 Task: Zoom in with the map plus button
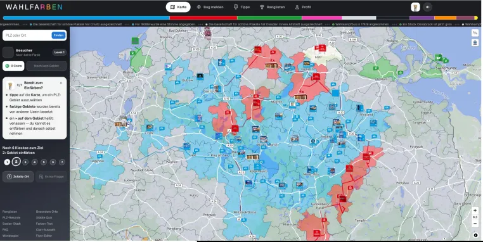coord(475,210)
